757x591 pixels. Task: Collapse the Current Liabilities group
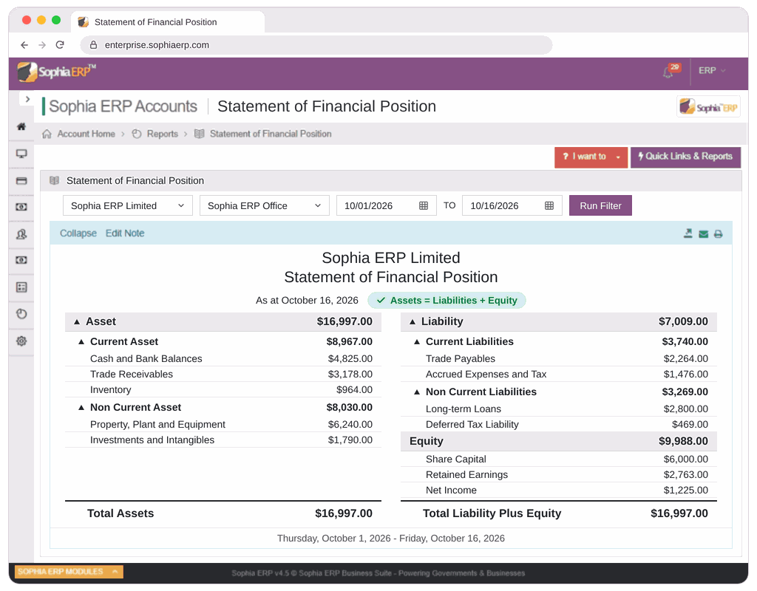click(x=417, y=341)
